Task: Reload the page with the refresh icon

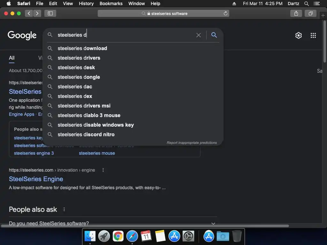Action: point(225,13)
